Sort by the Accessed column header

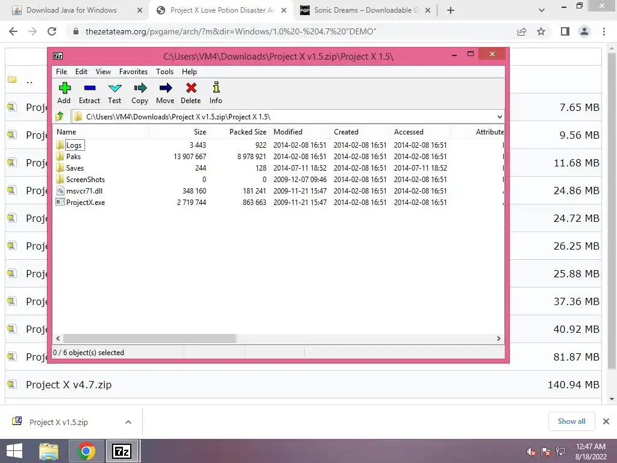click(420, 132)
